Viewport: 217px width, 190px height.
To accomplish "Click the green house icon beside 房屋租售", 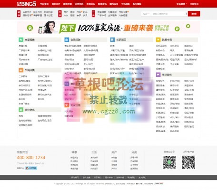I will click(21, 39).
